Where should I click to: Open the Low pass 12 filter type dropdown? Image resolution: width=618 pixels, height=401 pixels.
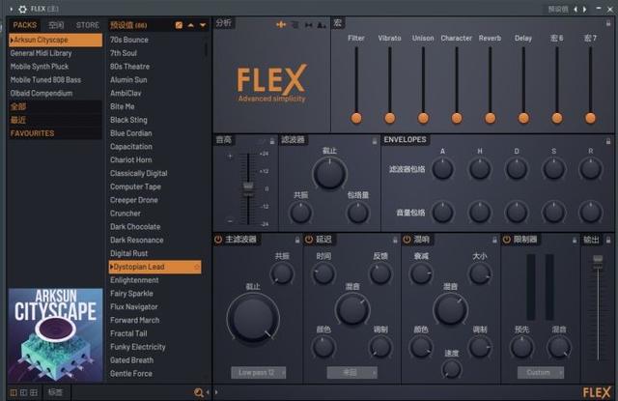(x=258, y=373)
